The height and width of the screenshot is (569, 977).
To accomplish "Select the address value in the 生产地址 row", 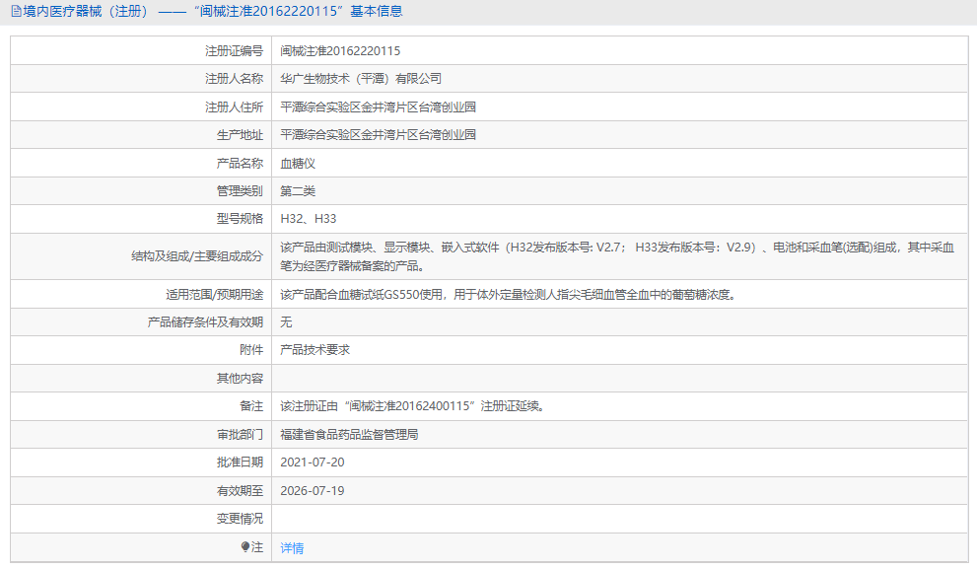I will coord(379,135).
